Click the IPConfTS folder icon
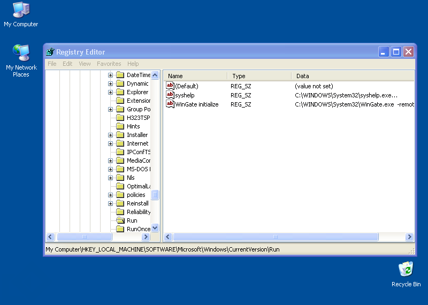The width and height of the screenshot is (428, 305). click(120, 152)
